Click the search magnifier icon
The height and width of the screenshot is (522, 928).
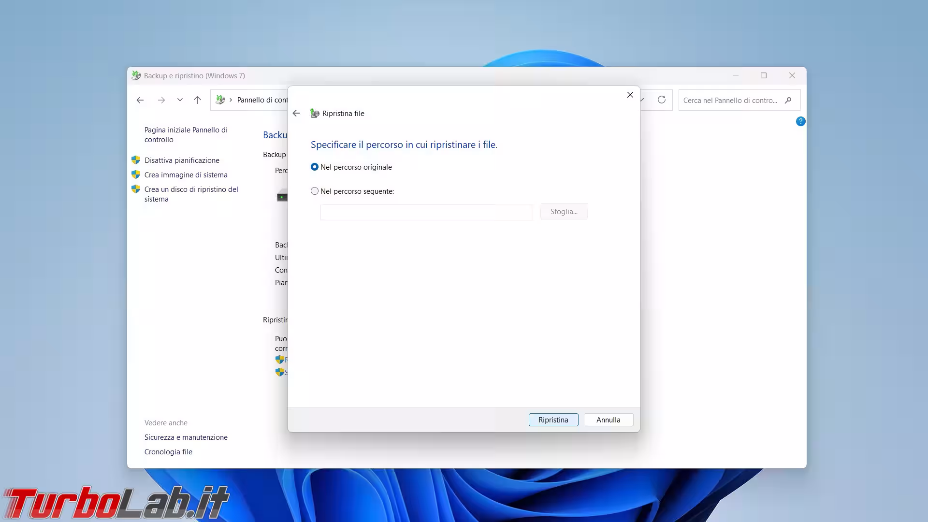(788, 100)
